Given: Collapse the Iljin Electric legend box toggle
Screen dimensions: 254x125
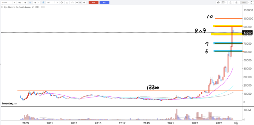Looking at the screenshot, I should pos(2,7).
